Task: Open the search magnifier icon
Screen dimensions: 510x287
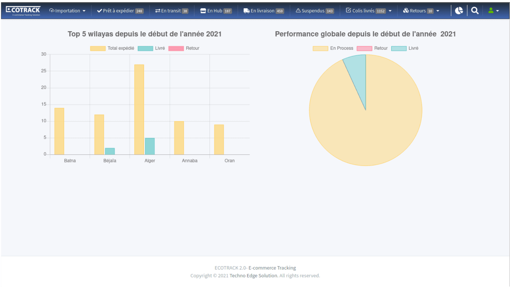Action: point(475,11)
